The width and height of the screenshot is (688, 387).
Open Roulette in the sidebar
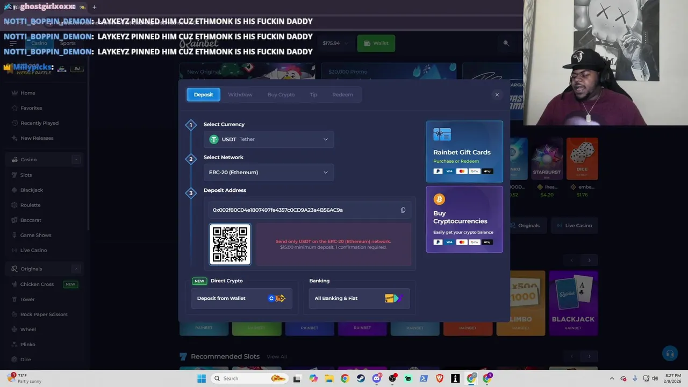point(30,205)
